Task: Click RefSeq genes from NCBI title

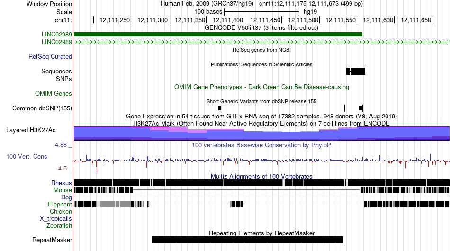Action: [262, 50]
